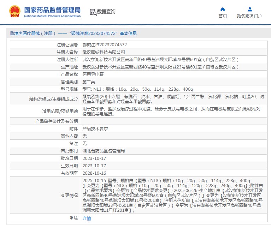Click the 数据查询 magnifier document icon
271x228 pixels.
click(x=93, y=12)
